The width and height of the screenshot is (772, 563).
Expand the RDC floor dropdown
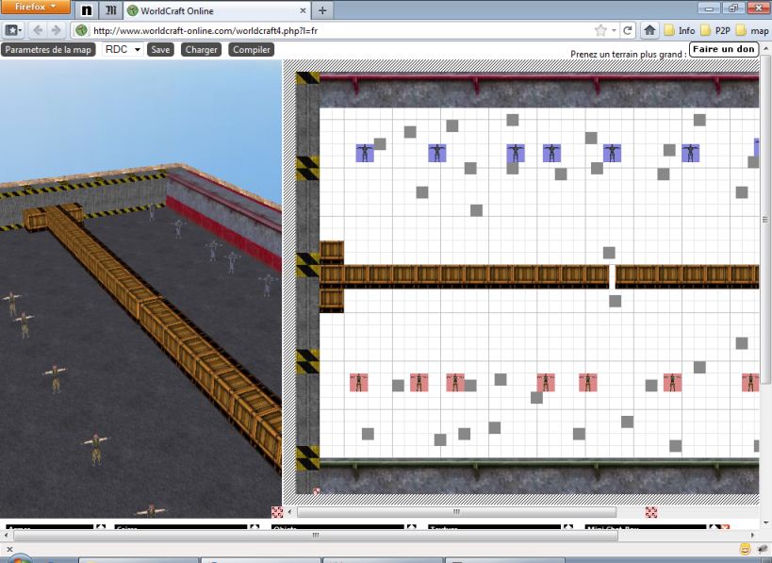click(123, 49)
